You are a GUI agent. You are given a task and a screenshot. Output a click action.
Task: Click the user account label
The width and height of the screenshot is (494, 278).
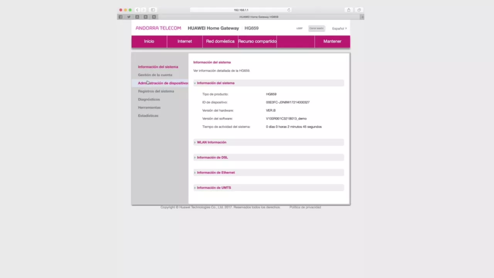[x=299, y=28]
